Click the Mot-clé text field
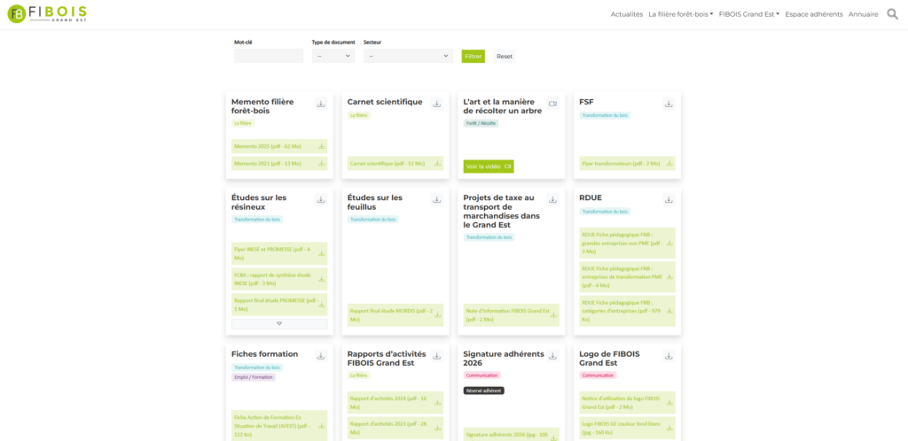This screenshot has width=908, height=441. pos(269,56)
